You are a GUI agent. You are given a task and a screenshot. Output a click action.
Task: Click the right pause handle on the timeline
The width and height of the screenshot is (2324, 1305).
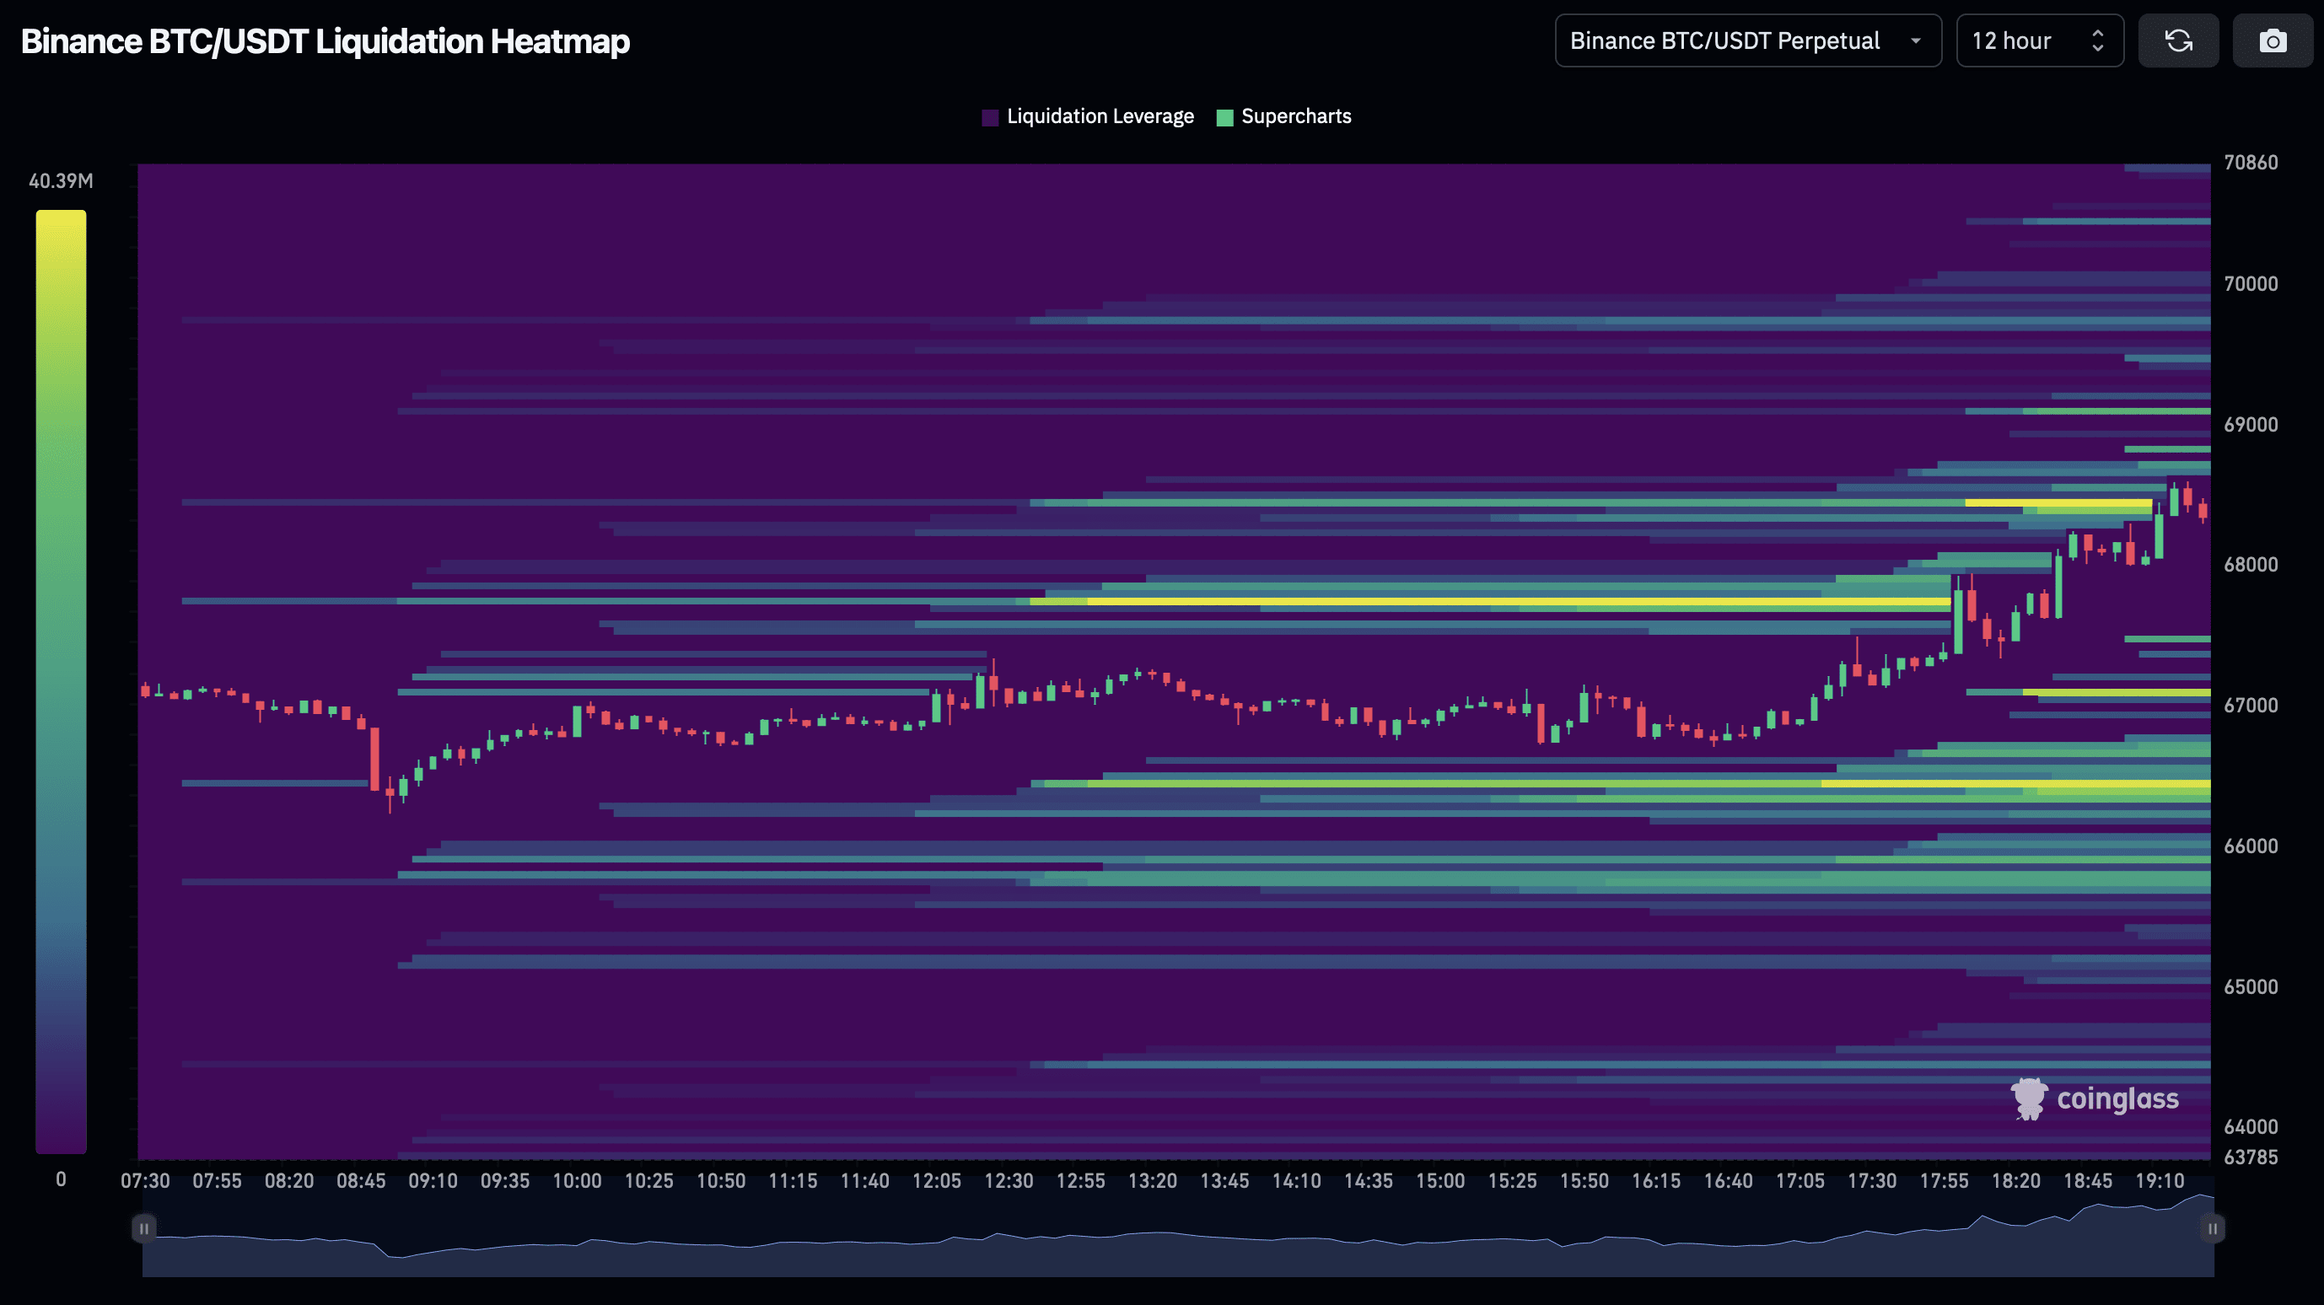(2213, 1227)
